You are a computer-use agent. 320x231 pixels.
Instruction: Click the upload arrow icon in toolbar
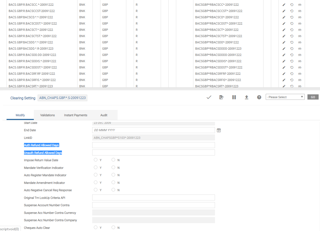pos(247,97)
